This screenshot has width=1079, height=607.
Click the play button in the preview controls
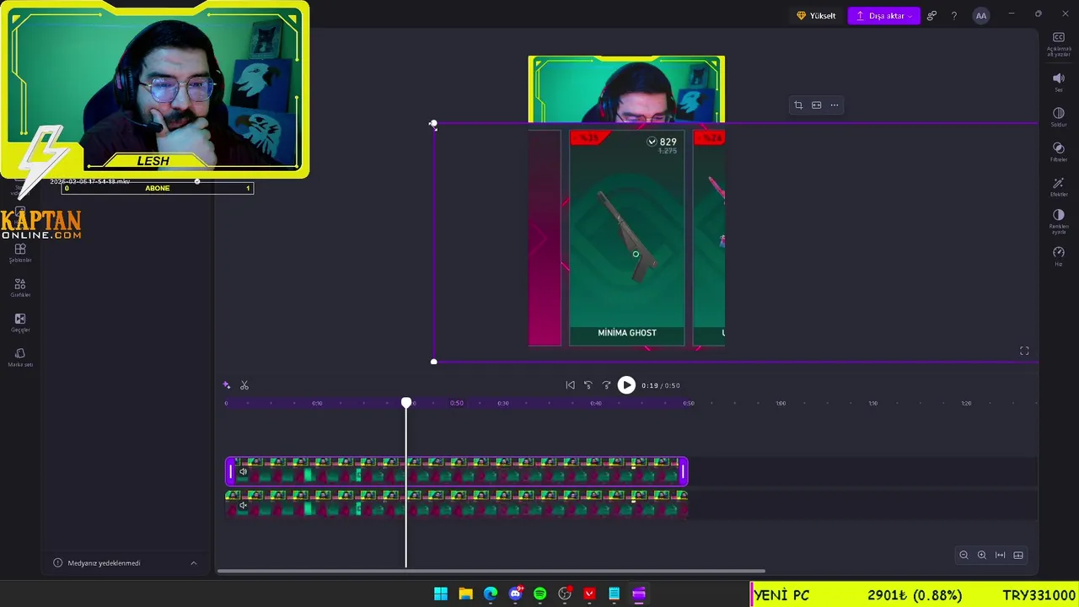(x=626, y=385)
